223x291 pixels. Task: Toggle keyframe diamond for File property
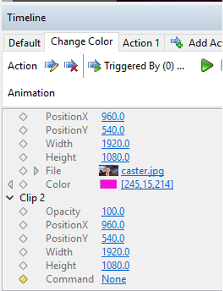click(23, 171)
